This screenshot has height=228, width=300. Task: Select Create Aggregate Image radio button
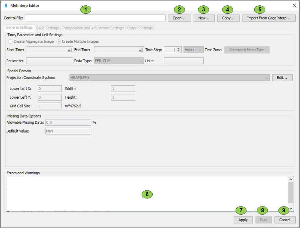click(10, 42)
